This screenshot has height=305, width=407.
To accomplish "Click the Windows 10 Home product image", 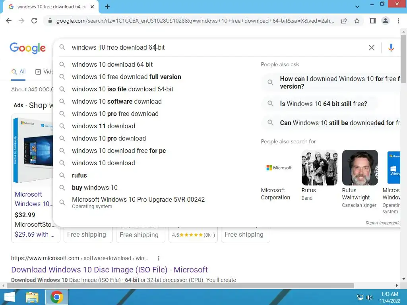I will click(x=33, y=150).
